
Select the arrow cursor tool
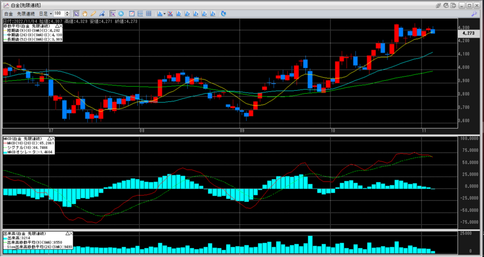coord(76,14)
